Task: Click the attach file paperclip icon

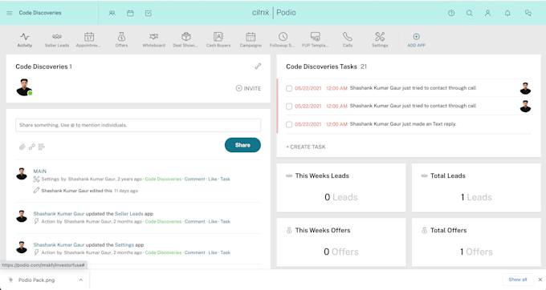Action: point(22,147)
